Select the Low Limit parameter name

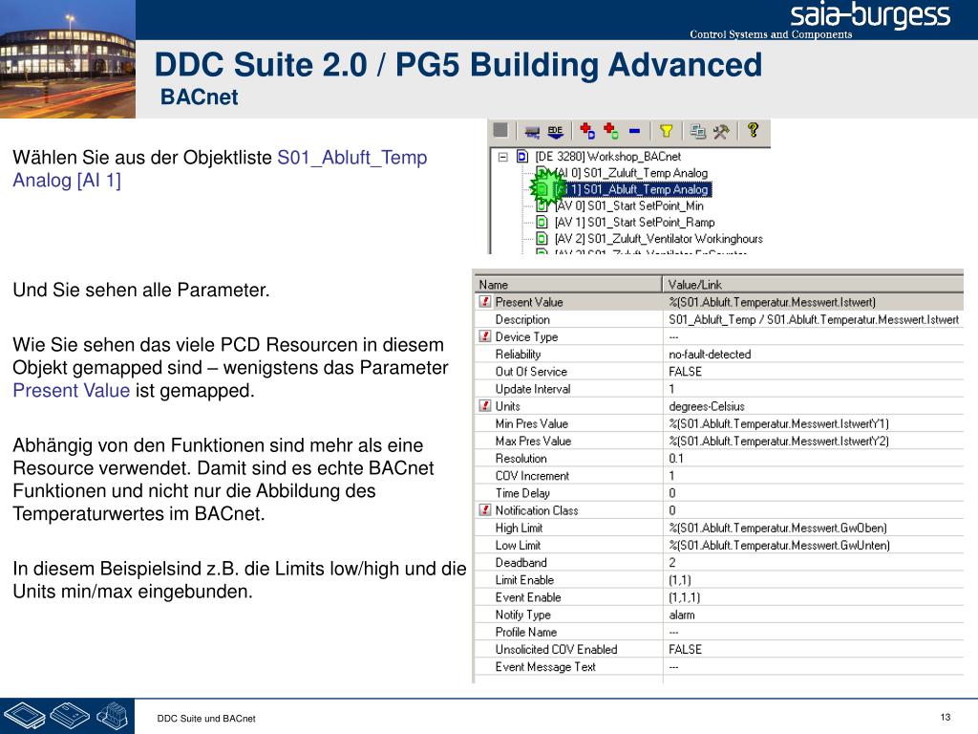point(518,546)
